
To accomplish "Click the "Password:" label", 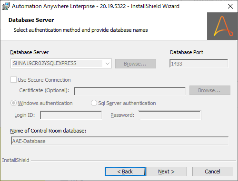I will point(122,115).
